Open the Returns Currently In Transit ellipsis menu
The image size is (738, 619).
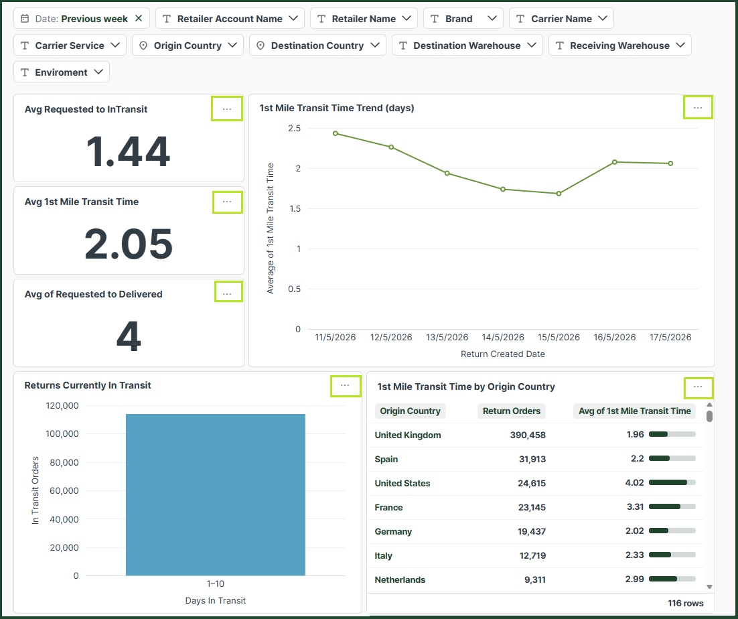point(345,385)
